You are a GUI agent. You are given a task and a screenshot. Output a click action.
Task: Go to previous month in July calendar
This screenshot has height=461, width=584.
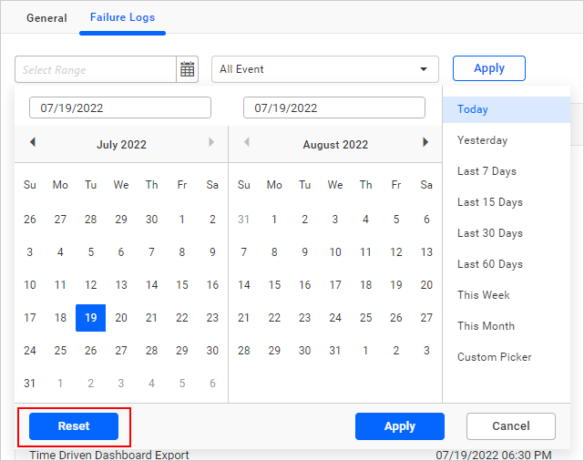point(33,143)
